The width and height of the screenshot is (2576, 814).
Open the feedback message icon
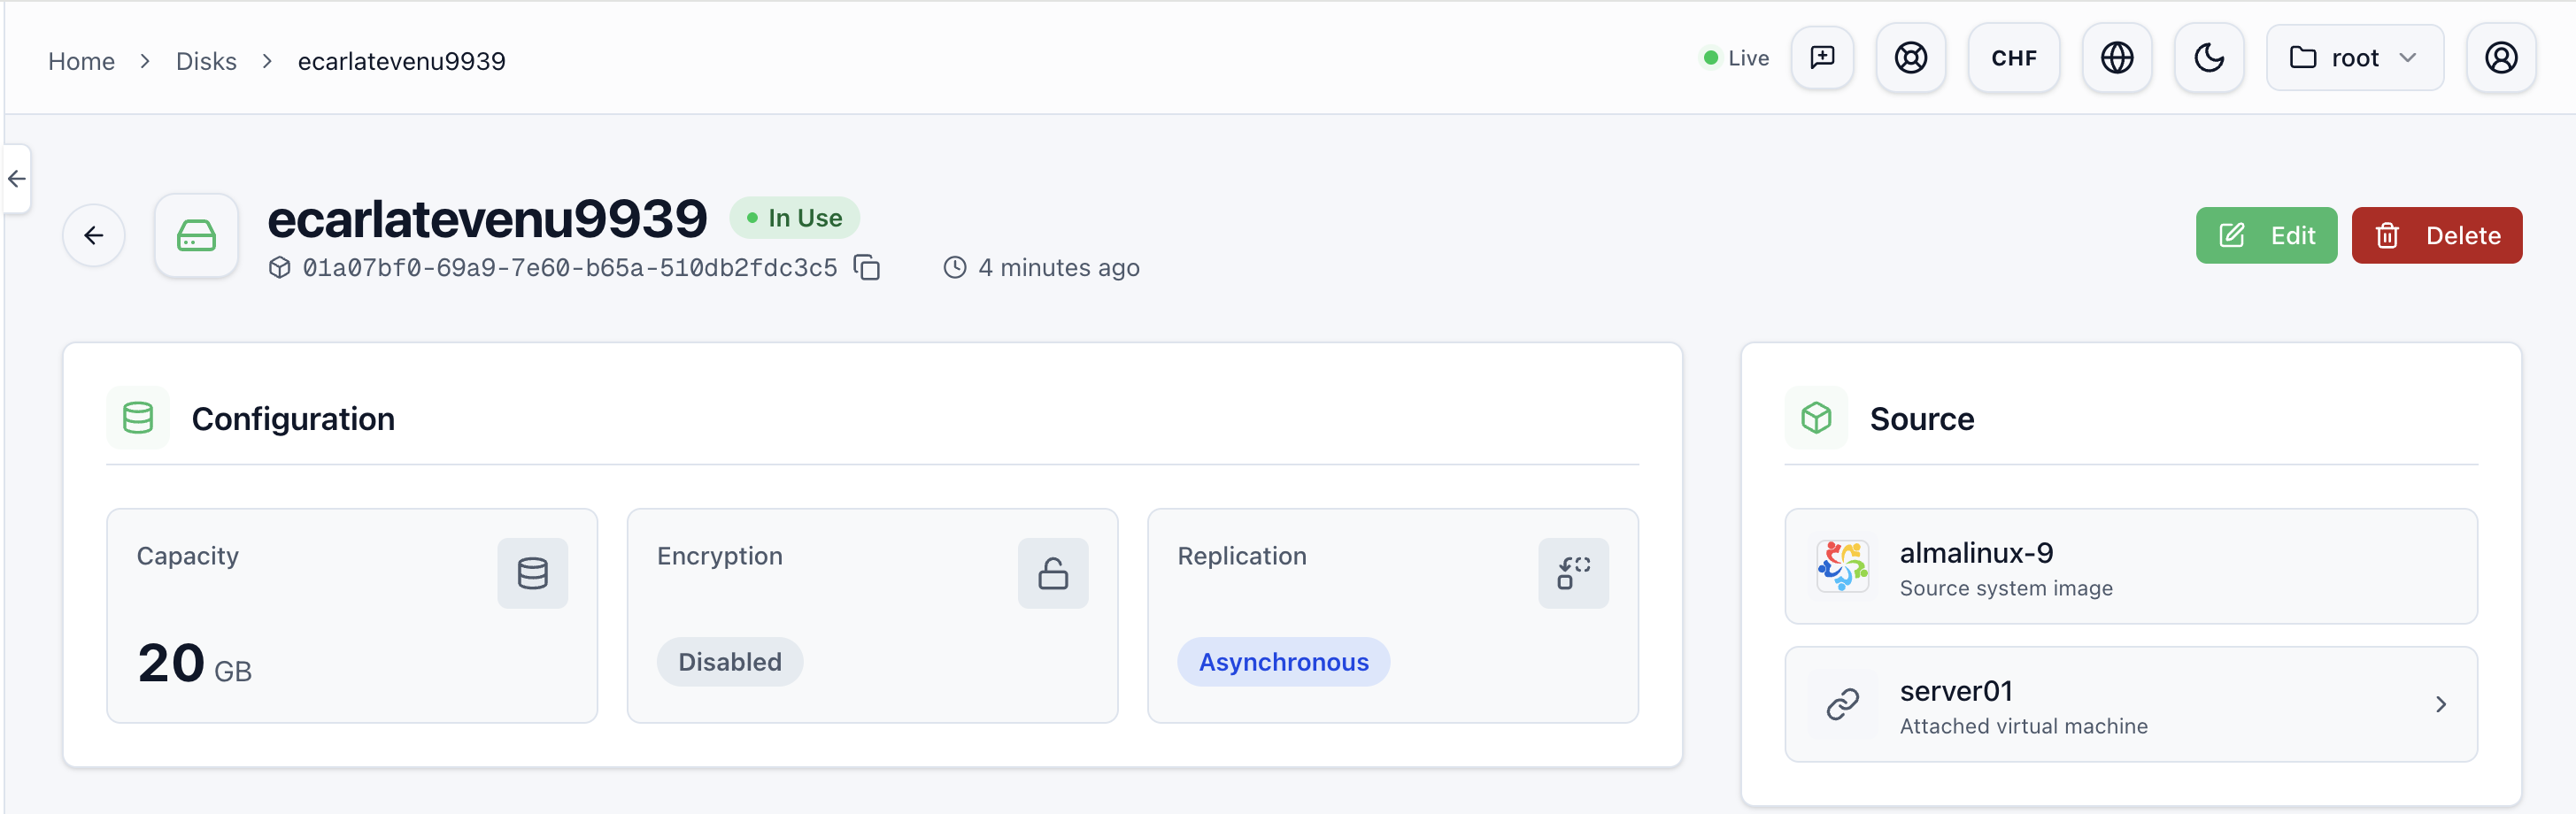click(1822, 58)
